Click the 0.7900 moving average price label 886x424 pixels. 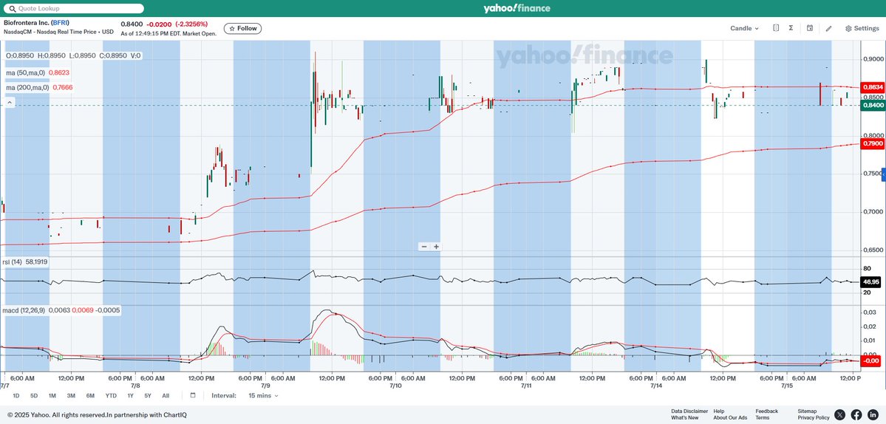click(871, 144)
